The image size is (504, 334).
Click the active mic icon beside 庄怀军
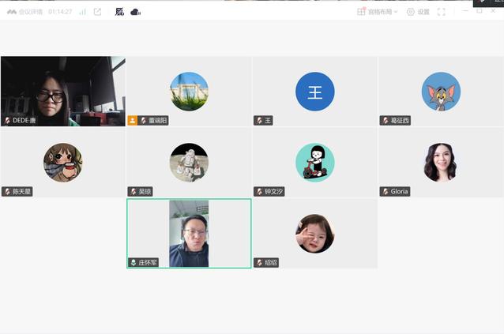click(133, 262)
